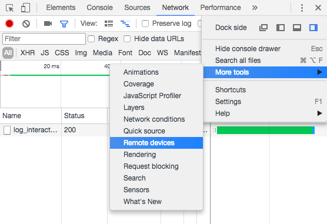Viewport: 327px width, 224px height.
Task: Expand the More tools submenu arrow
Action: 319,72
